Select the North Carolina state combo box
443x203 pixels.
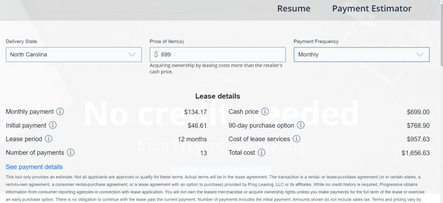pos(74,55)
